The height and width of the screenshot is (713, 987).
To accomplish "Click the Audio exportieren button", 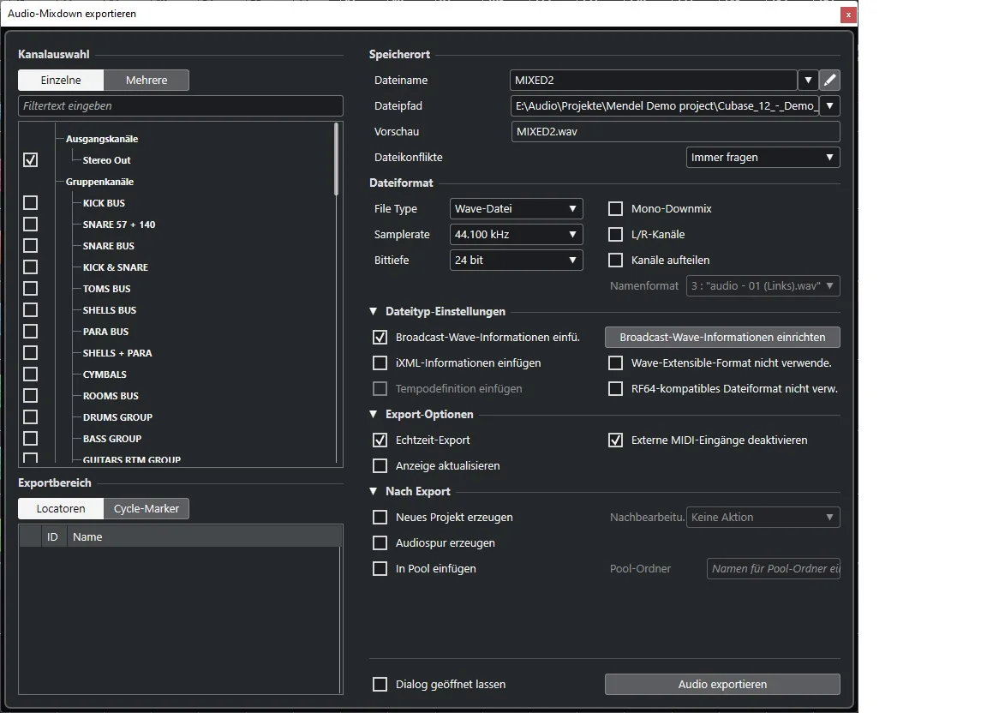I will (722, 684).
